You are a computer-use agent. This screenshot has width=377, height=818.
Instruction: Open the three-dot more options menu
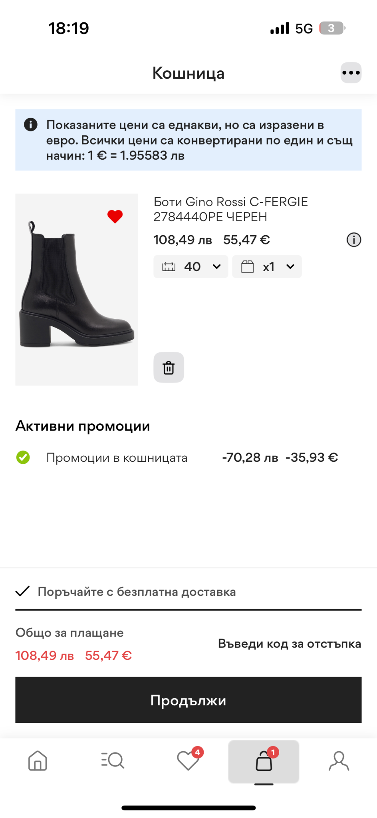pos(351,73)
